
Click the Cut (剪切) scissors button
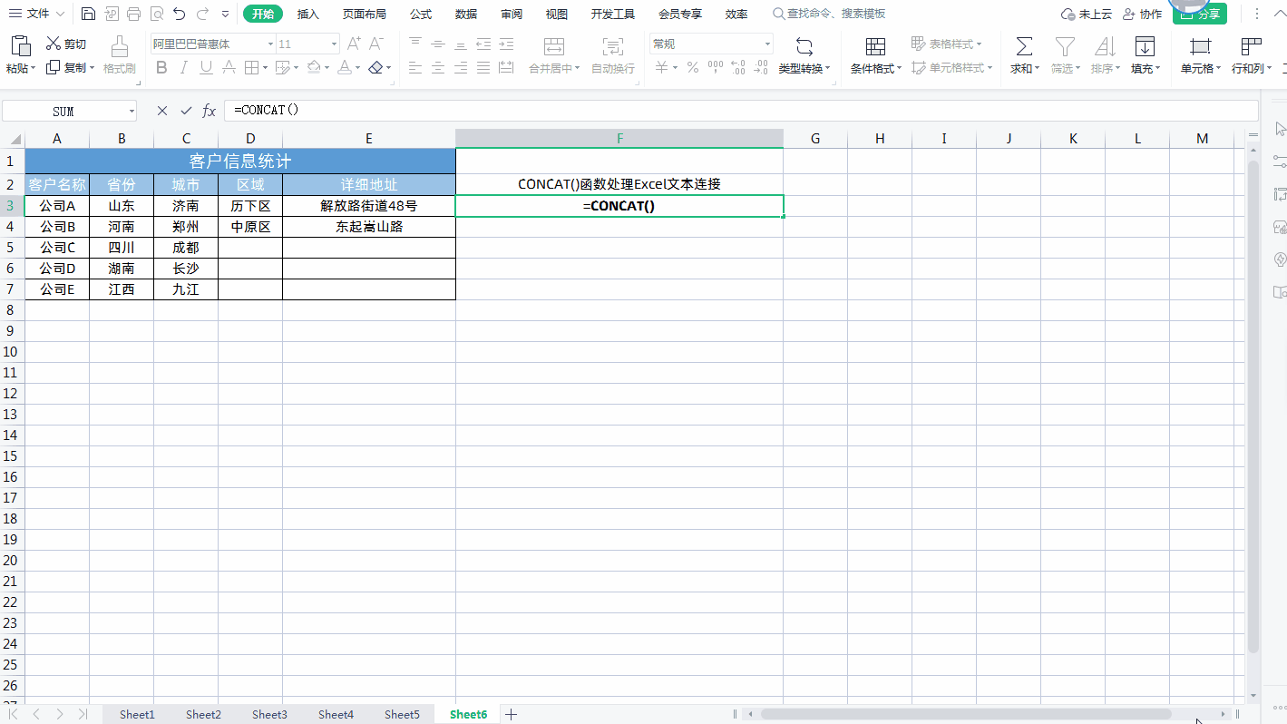point(66,44)
